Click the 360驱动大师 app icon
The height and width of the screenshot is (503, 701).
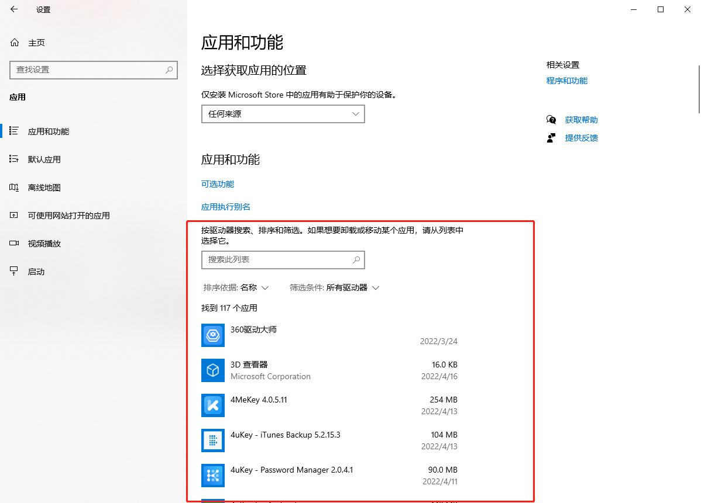[x=213, y=335]
